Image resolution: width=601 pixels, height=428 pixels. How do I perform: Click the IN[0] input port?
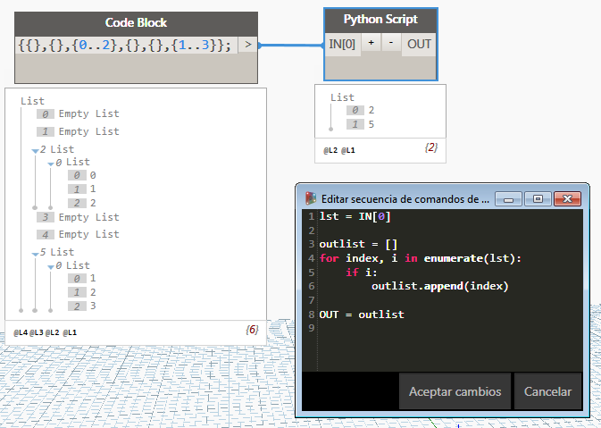pyautogui.click(x=342, y=45)
